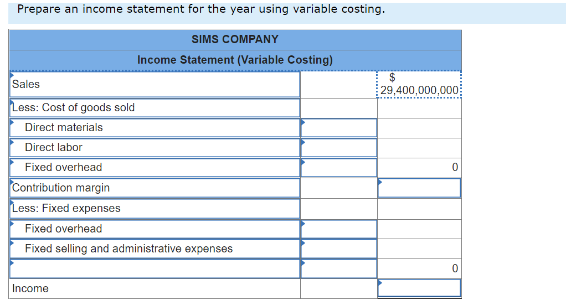Click the Income Statement (Variable Costing) title
Screen dimensions: 566x300
pyautogui.click(x=235, y=60)
